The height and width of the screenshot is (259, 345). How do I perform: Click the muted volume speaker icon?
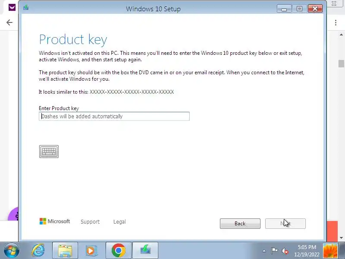pos(285,251)
